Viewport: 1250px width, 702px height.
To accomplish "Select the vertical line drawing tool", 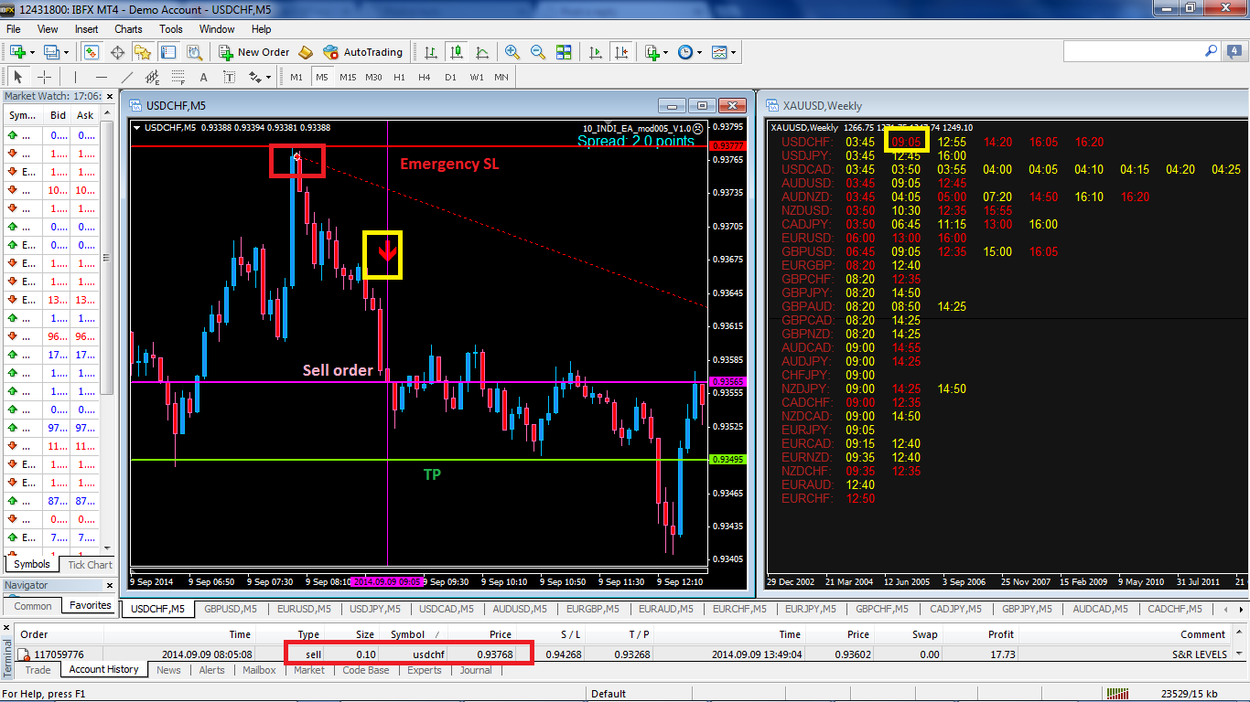I will tap(75, 78).
